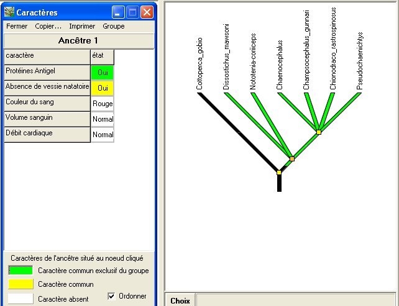Click the middle orange ancestor node
Image resolution: width=399 pixels, height=306 pixels.
[x=292, y=159]
